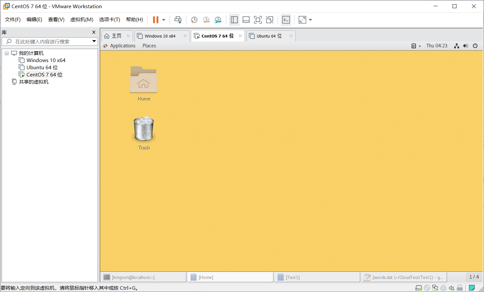Image resolution: width=484 pixels, height=292 pixels.
Task: Open the 虚拟机(M) menu
Action: [82, 20]
